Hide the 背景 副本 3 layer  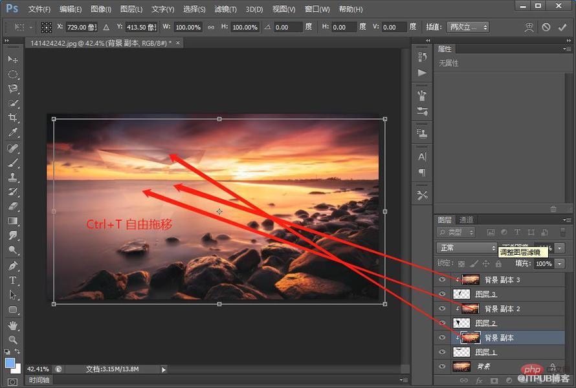coord(442,280)
